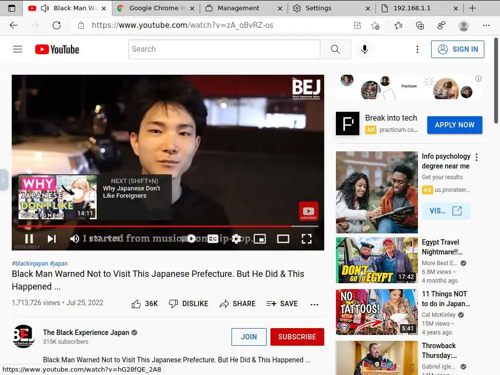The width and height of the screenshot is (500, 375).
Task: Open the tab actions menu icon
Action: pyautogui.click(x=12, y=8)
